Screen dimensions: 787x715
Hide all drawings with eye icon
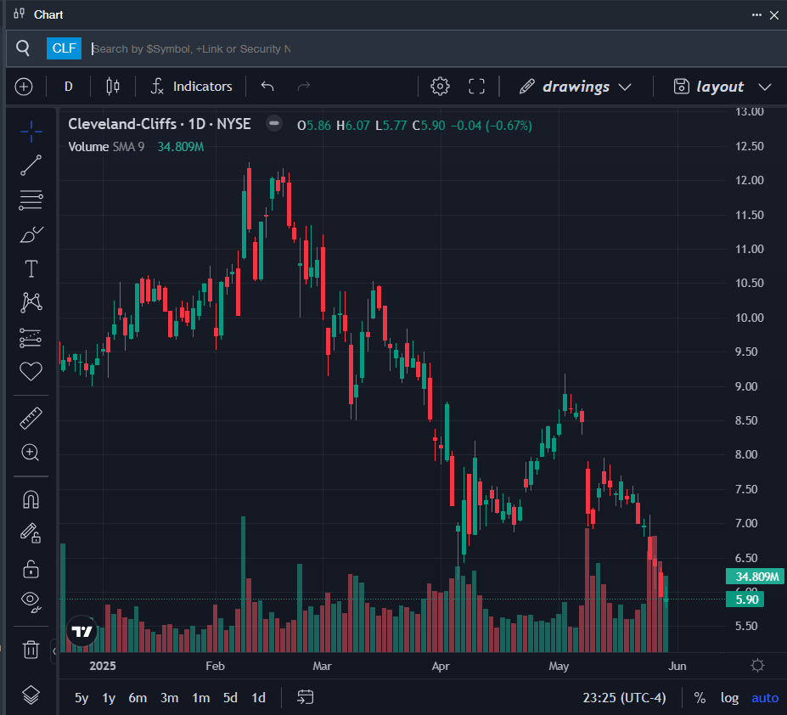pos(31,601)
